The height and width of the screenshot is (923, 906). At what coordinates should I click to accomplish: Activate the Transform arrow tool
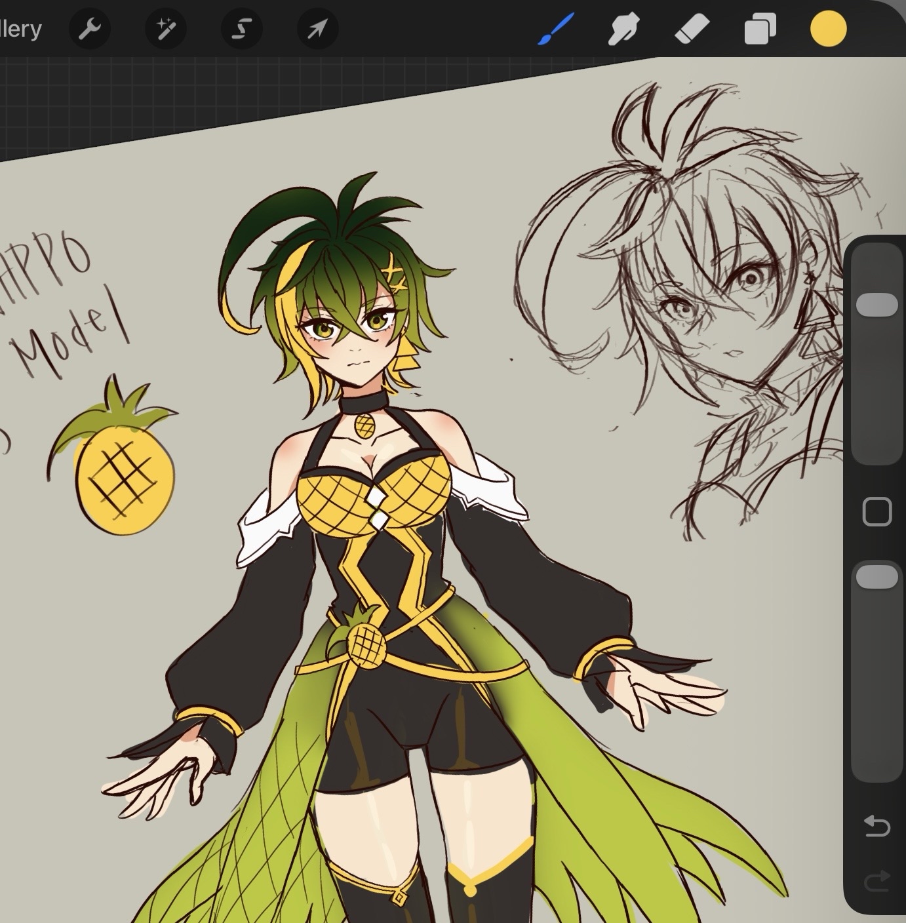[317, 29]
